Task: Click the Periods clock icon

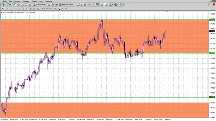Action: click(x=115, y=5)
